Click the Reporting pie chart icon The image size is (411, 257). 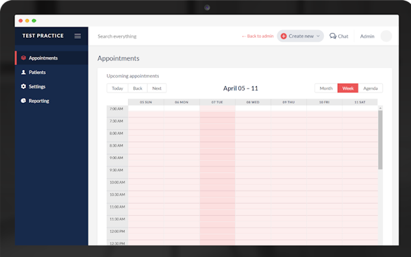(23, 101)
